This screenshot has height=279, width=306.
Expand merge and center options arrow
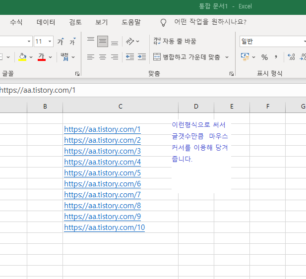pyautogui.click(x=227, y=57)
